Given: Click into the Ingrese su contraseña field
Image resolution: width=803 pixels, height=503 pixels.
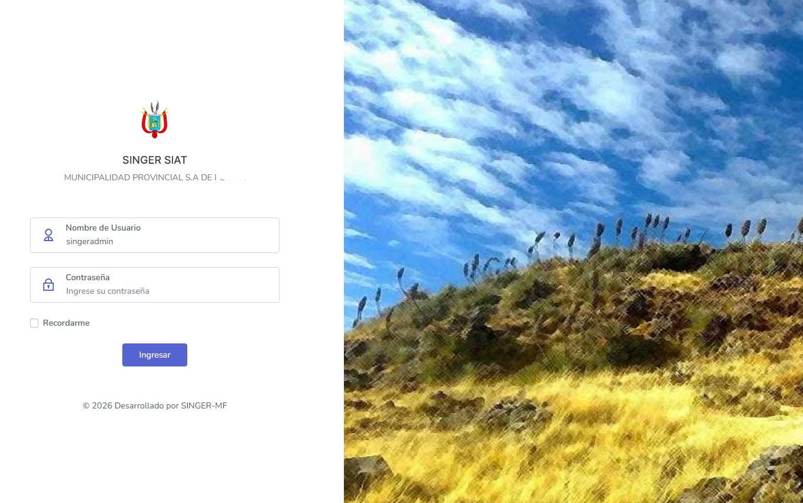Looking at the screenshot, I should (155, 285).
